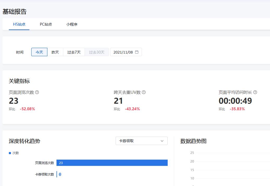
Task: Show help for 页面平均访问时长 metric
Action: [255, 92]
